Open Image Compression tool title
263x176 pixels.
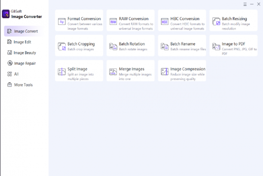(x=188, y=69)
